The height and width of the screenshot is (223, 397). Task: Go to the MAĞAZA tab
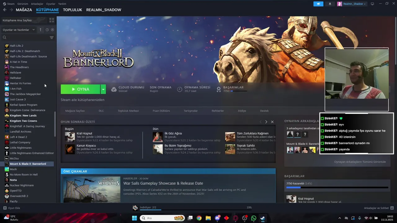coord(24,10)
